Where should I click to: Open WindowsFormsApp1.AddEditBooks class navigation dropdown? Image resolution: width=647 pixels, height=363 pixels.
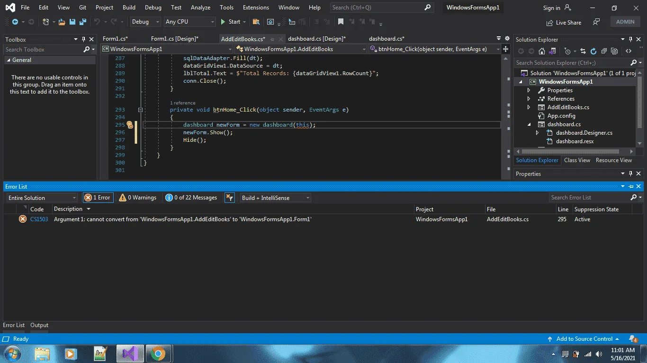click(x=301, y=49)
